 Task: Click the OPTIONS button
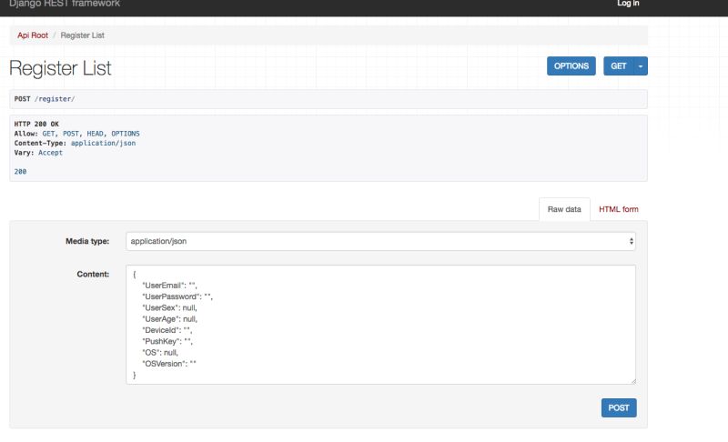pos(571,65)
